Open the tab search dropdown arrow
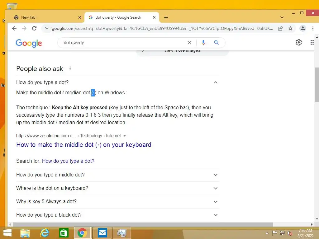 (282, 17)
